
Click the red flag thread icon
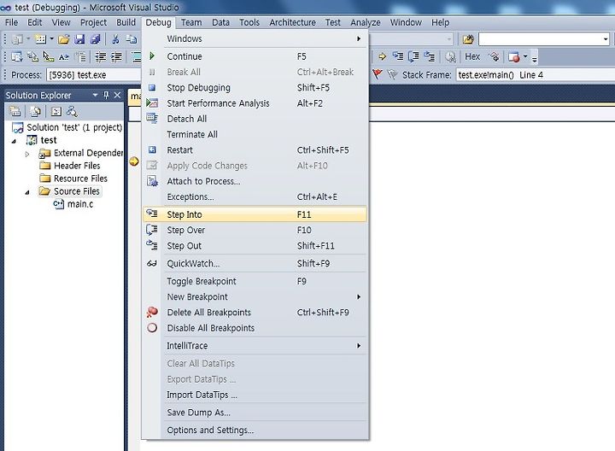(x=377, y=74)
